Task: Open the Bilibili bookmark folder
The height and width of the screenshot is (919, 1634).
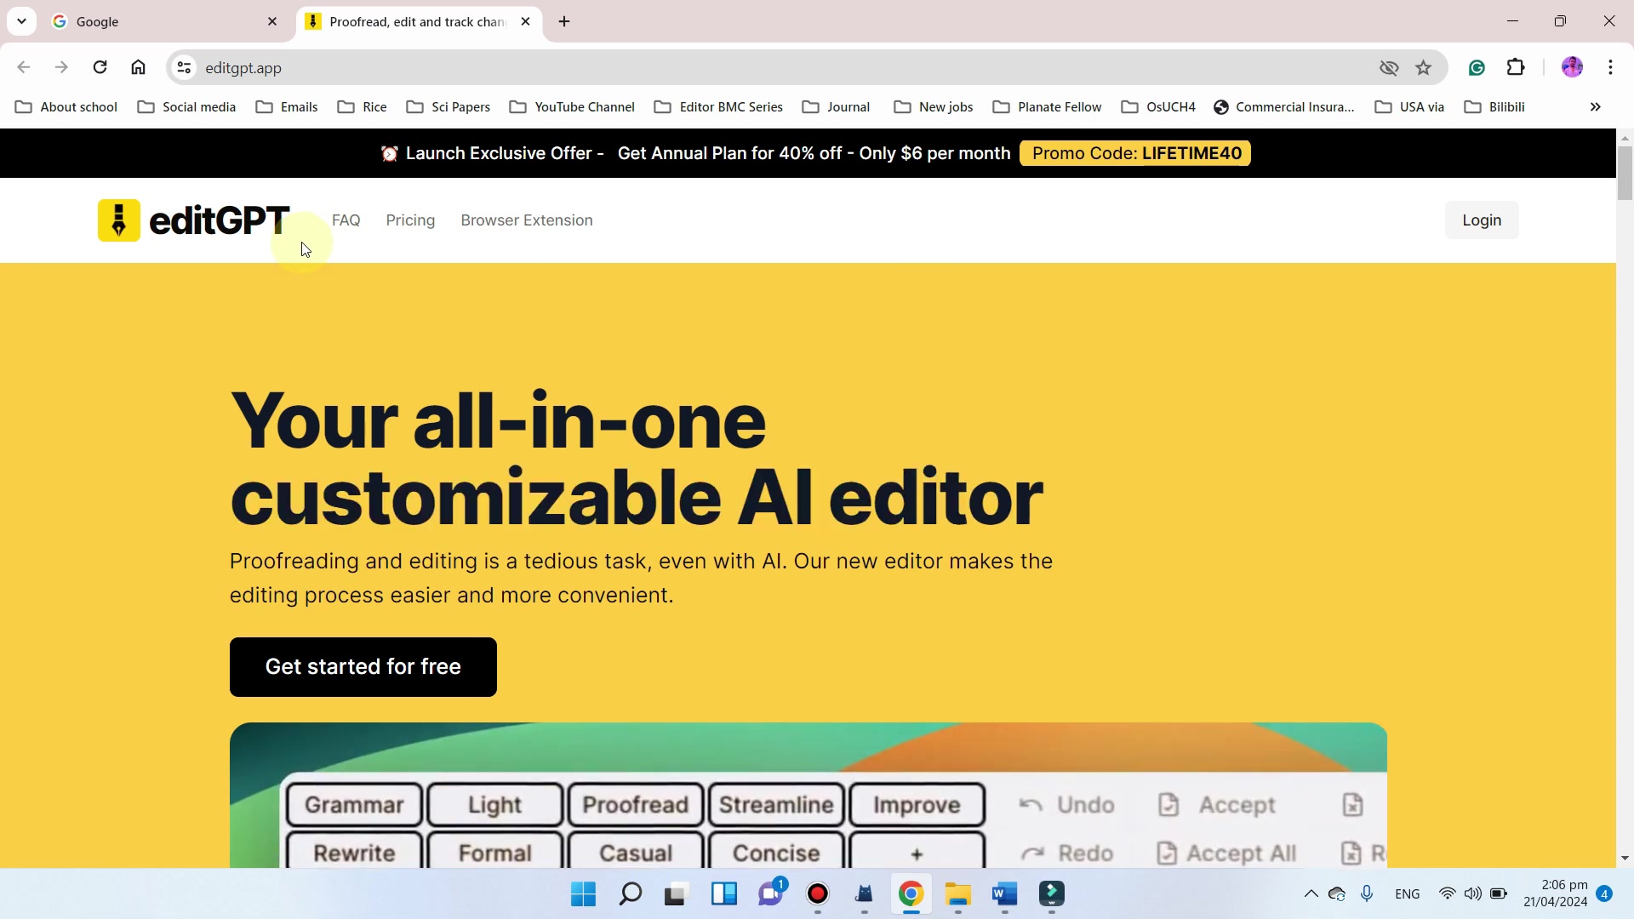Action: click(1494, 107)
